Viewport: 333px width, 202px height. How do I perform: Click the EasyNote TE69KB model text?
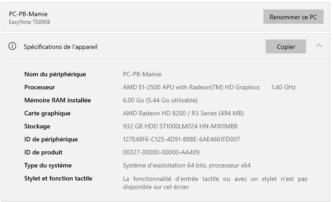point(30,22)
